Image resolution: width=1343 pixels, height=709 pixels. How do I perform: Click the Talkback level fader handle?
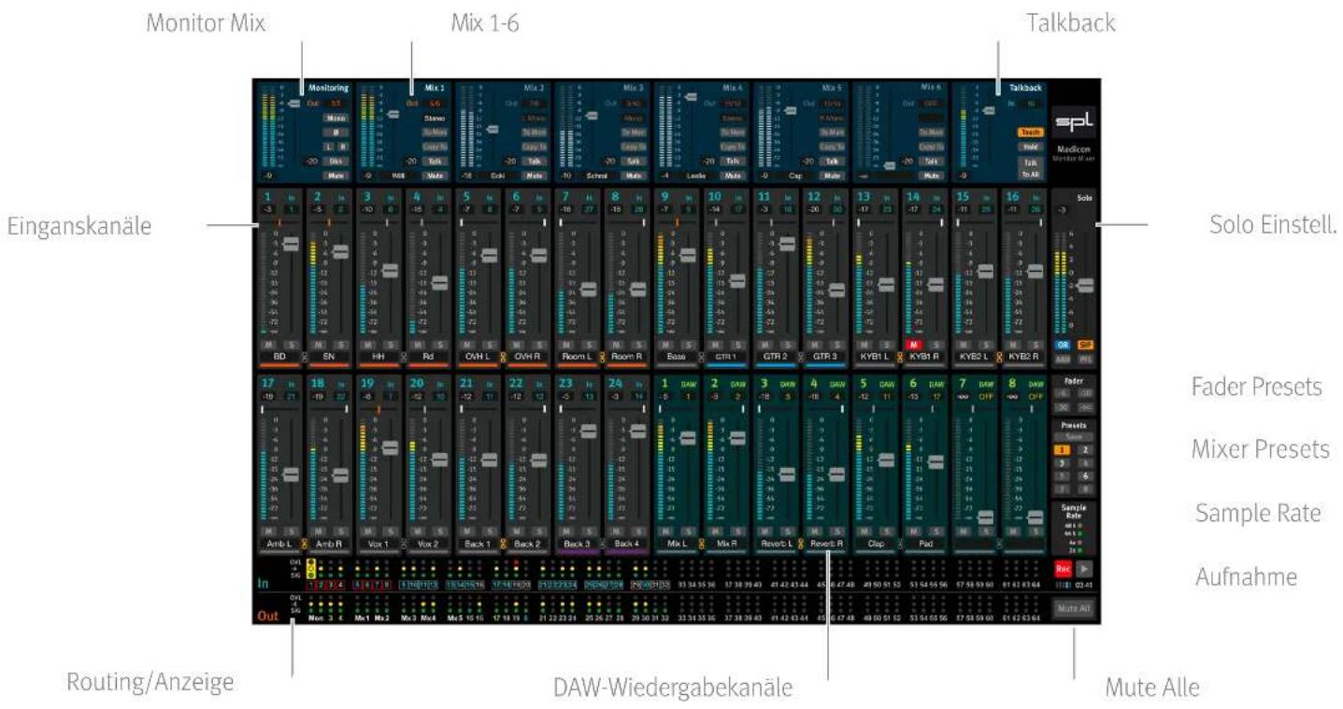click(x=991, y=110)
